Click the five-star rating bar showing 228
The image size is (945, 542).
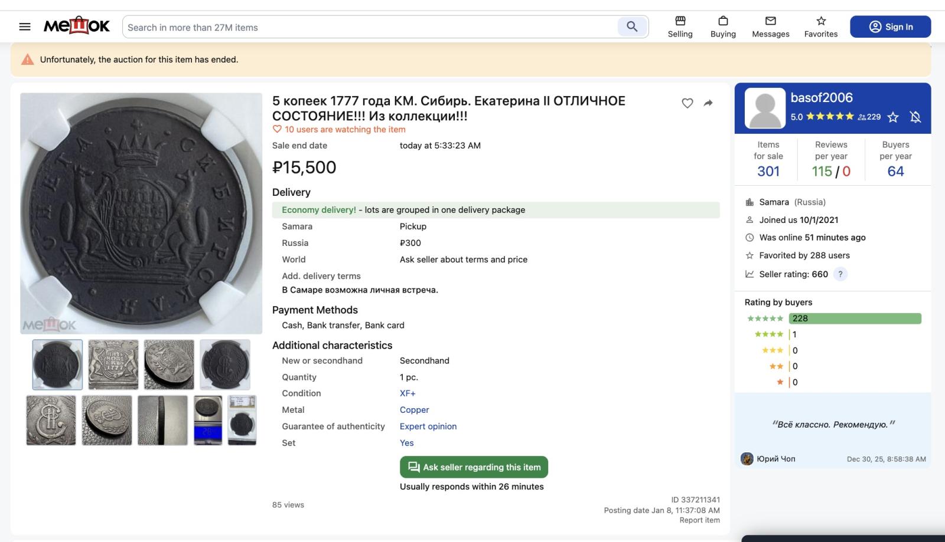tap(855, 318)
